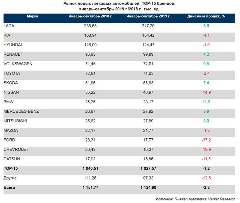
Task: Click HYUNDAI 2019 value 124,47
Action: coord(148,45)
